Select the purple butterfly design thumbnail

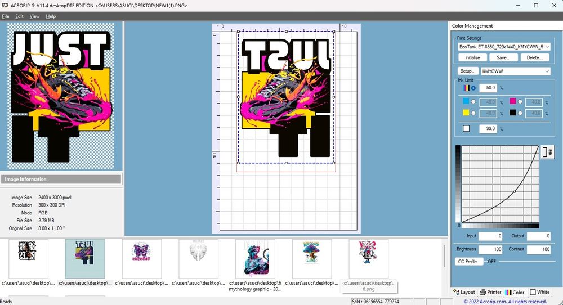142,259
